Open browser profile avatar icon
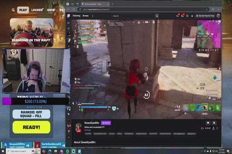 pos(68,4)
